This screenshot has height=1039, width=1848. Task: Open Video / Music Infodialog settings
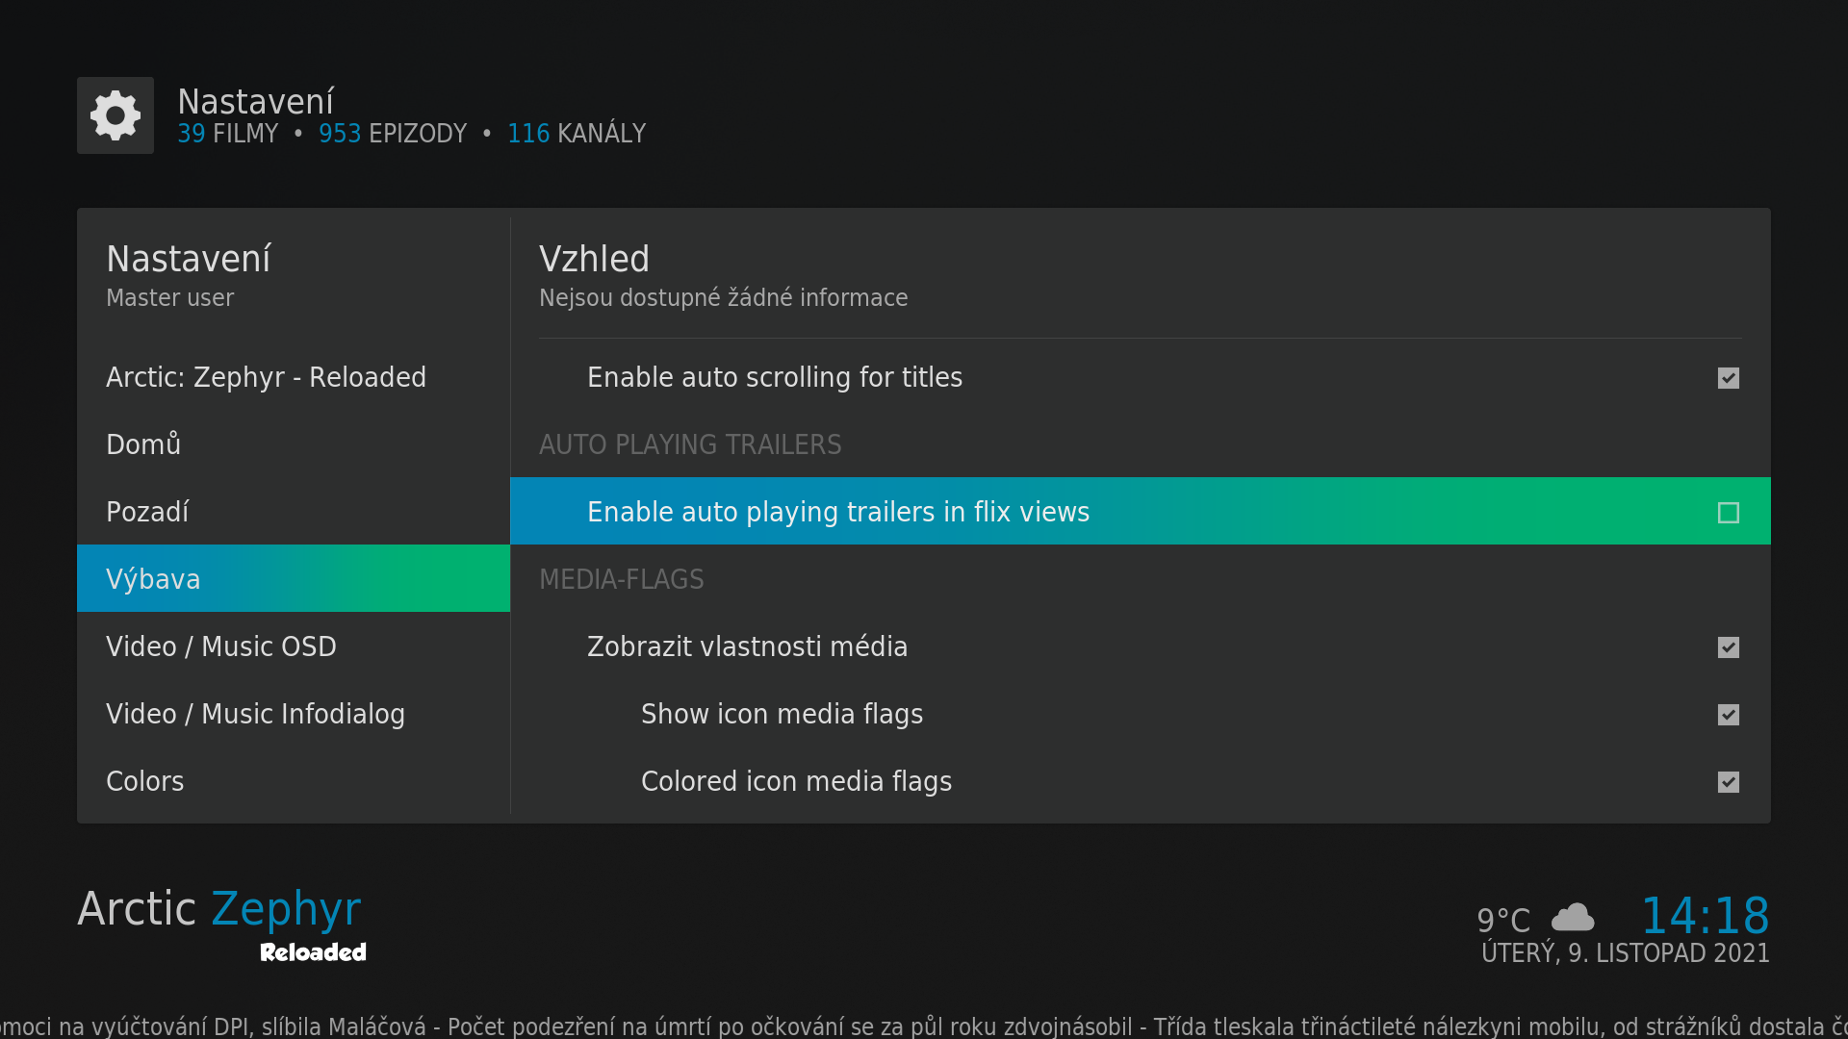(x=255, y=714)
